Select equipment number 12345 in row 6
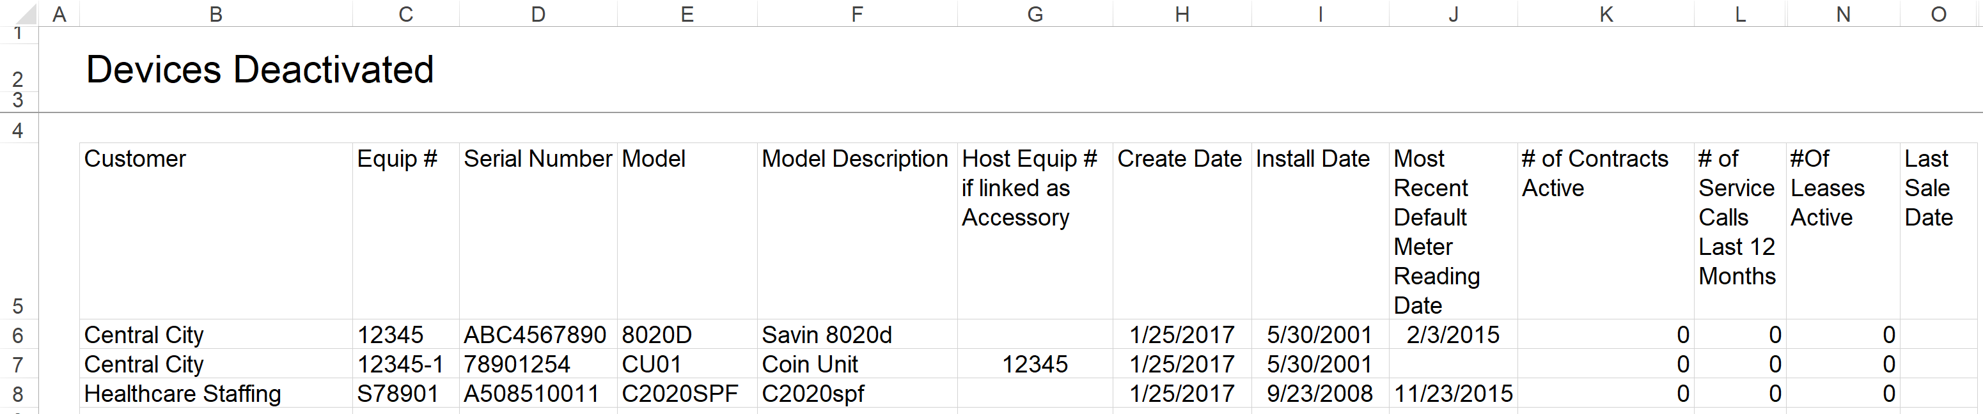 [x=405, y=335]
